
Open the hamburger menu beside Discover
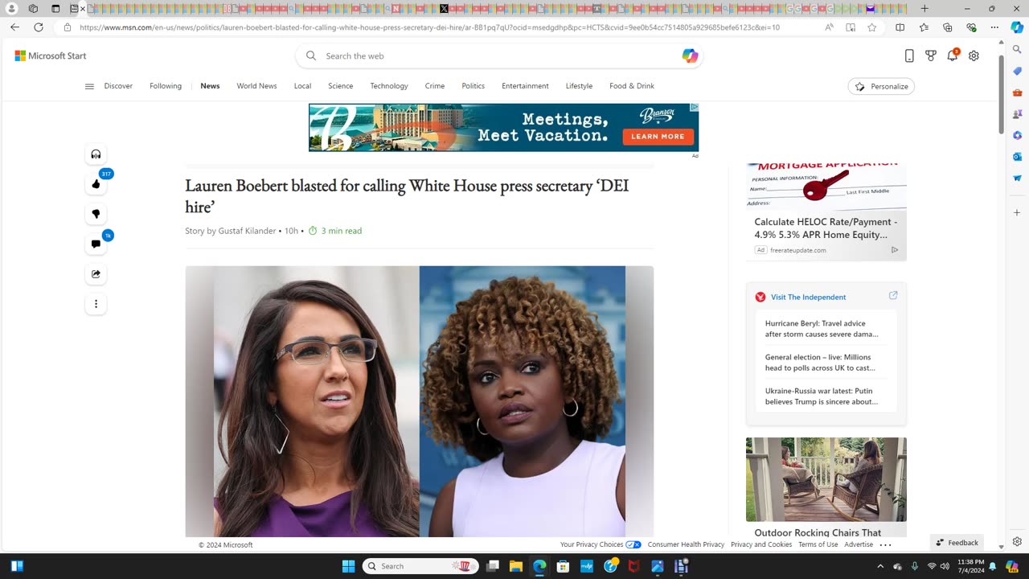89,86
